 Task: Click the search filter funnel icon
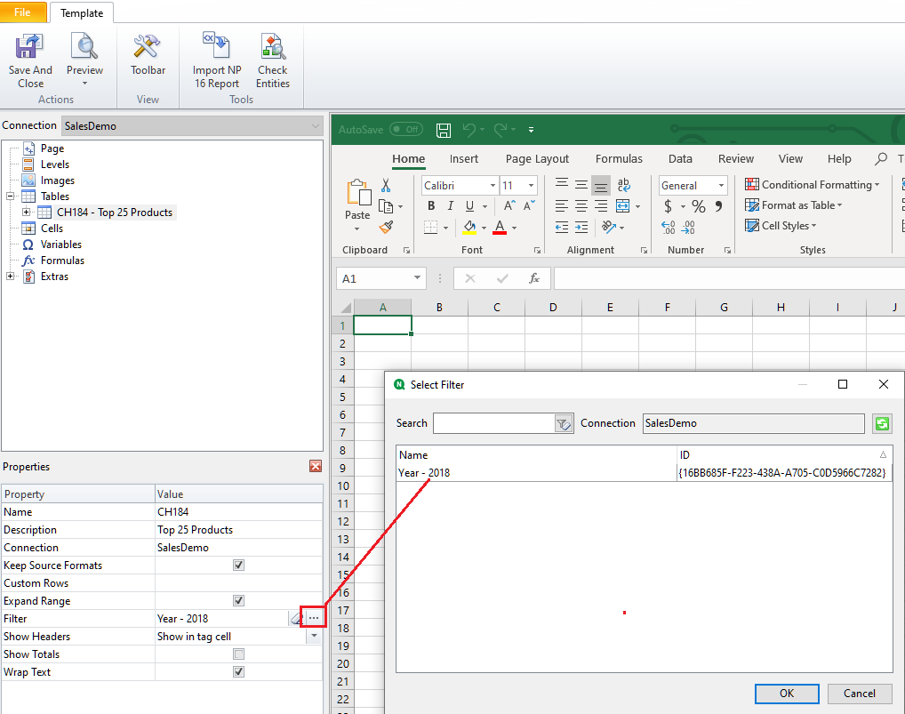point(564,424)
